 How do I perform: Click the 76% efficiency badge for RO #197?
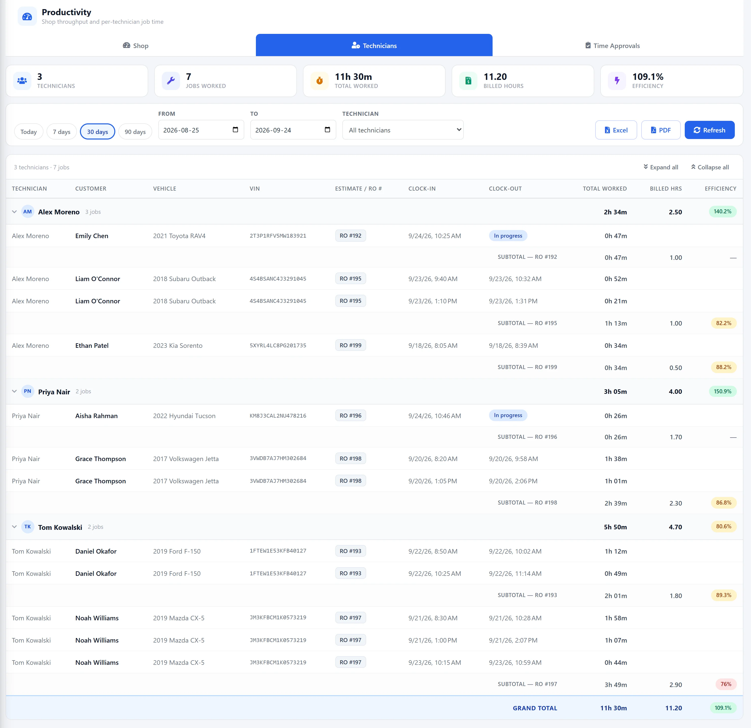tap(726, 684)
